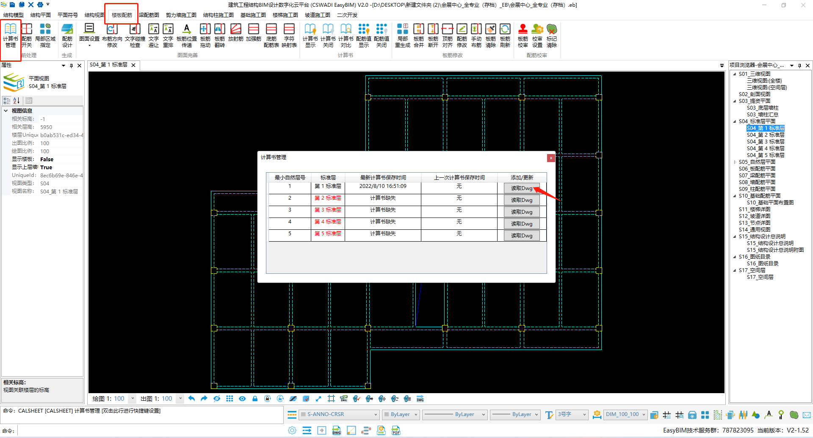Expand the S05_自然层平面 tree node
The image size is (813, 438).
click(x=735, y=162)
